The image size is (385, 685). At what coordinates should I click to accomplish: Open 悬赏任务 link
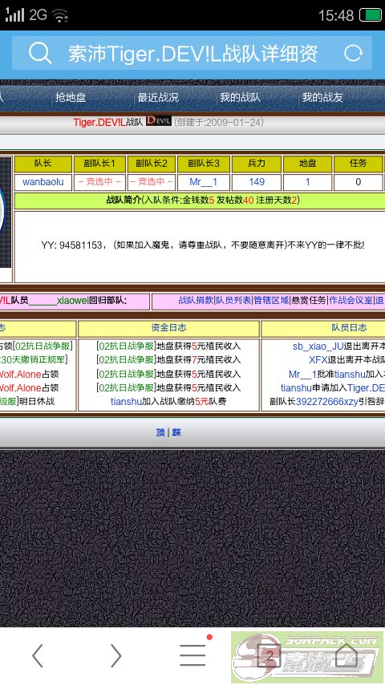tap(309, 300)
